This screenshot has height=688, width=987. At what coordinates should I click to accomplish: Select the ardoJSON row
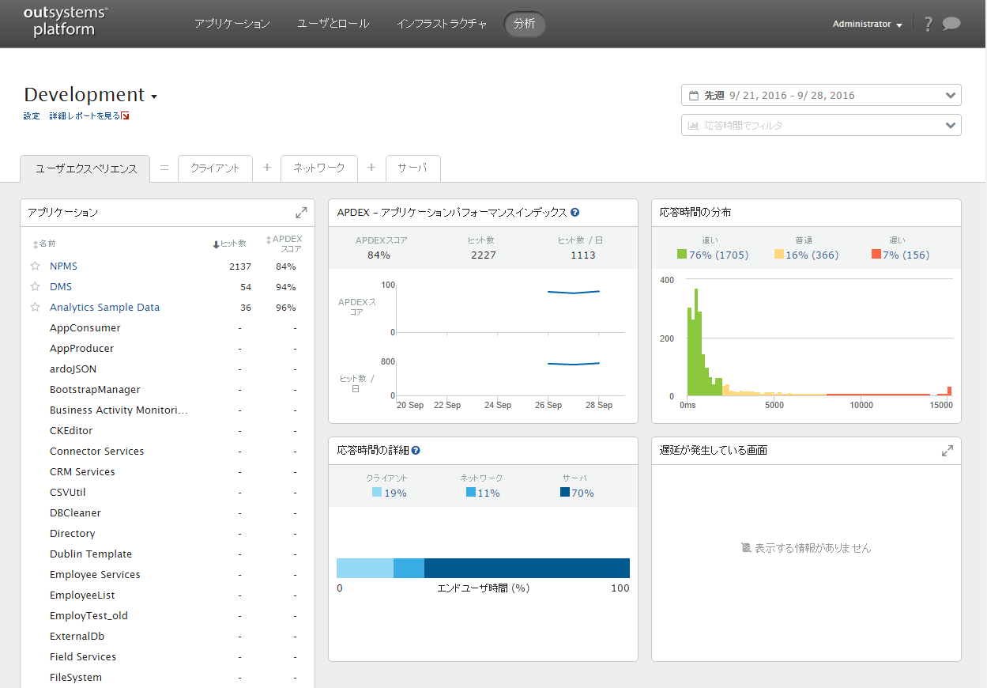pos(168,369)
